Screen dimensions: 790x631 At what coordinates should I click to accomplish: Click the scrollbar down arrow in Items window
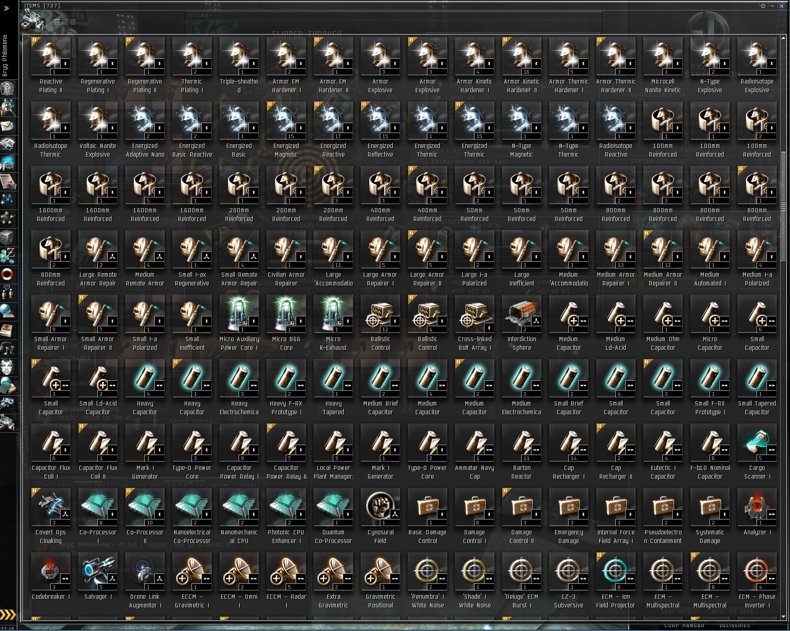click(783, 617)
